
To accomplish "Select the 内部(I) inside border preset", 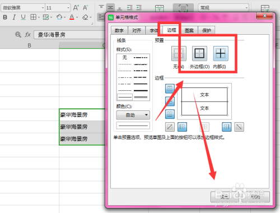I will pyautogui.click(x=221, y=54).
